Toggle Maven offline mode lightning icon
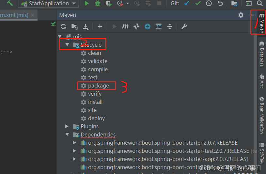The width and height of the screenshot is (266, 174). (148, 26)
